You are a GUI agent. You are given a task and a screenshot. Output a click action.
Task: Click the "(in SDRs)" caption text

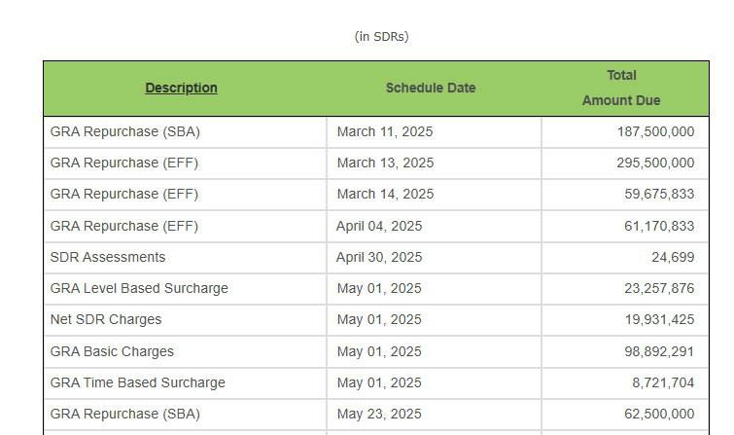click(381, 36)
